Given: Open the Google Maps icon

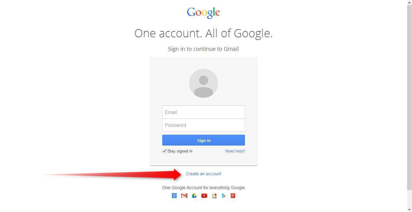Looking at the screenshot, I should click(214, 196).
